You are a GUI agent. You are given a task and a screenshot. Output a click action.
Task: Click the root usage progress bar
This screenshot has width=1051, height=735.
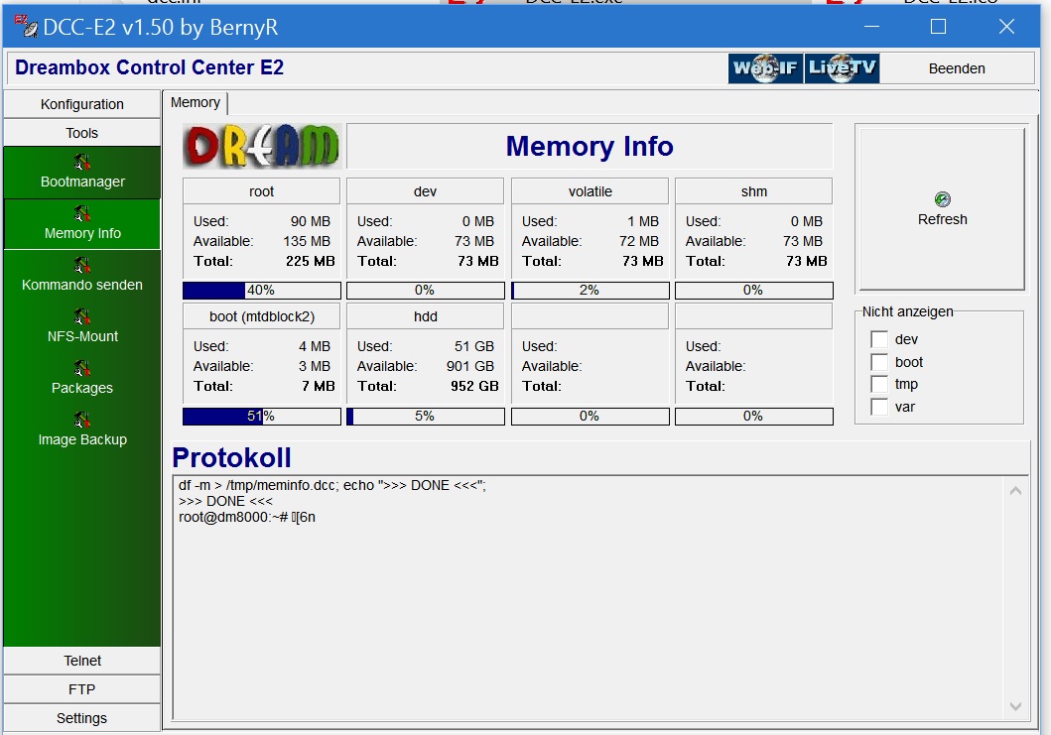(x=262, y=291)
